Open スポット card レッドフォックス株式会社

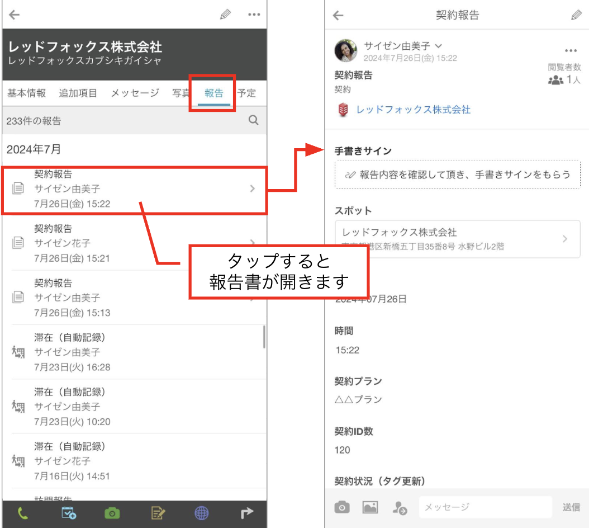458,239
